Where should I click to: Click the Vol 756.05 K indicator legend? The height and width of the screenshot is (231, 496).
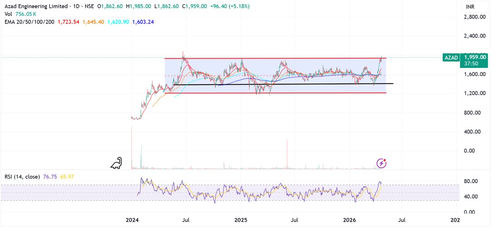coord(20,14)
